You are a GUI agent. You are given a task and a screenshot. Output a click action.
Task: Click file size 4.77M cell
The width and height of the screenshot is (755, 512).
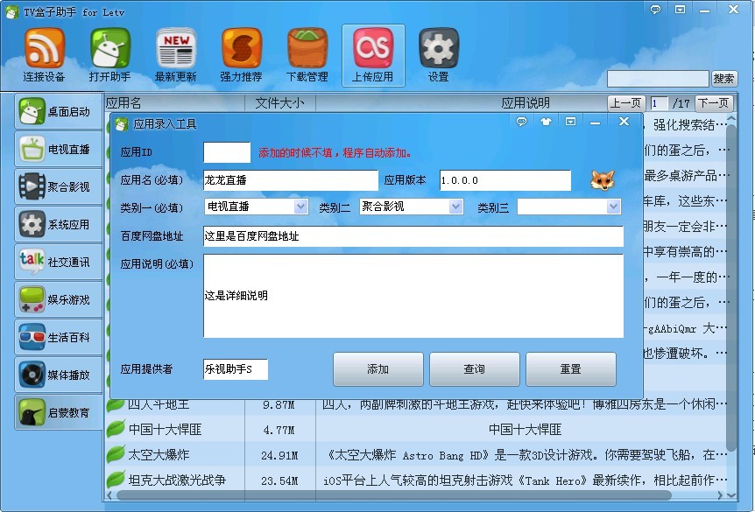279,430
